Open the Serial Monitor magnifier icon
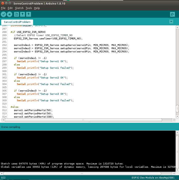179x180 pixels. tap(172, 14)
